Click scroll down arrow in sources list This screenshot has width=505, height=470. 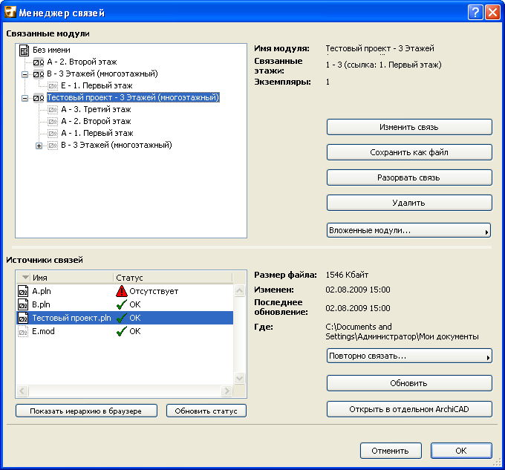[x=239, y=378]
